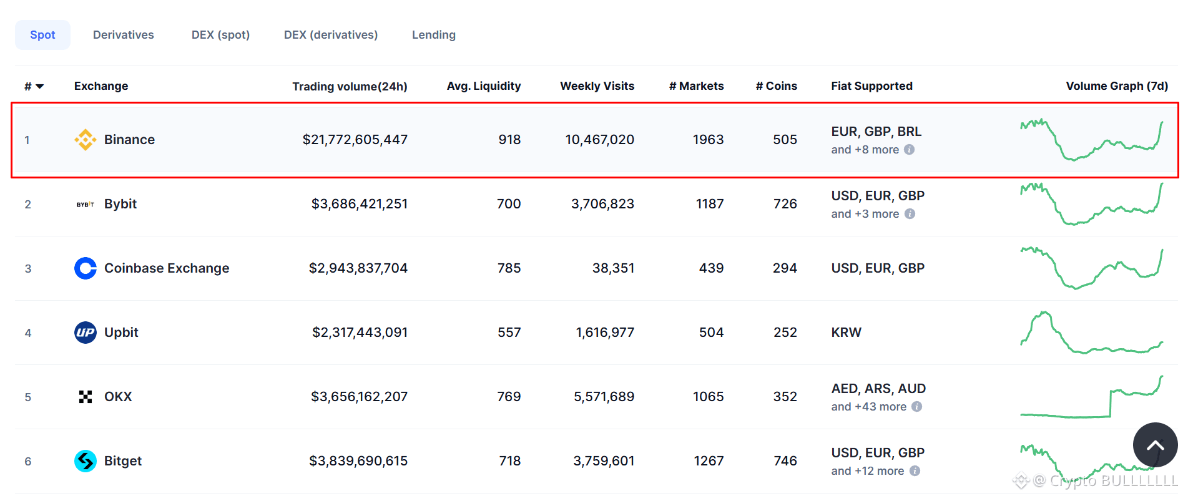Viewport: 1183px width, 496px height.
Task: Open the DEX (spot) tab
Action: click(x=220, y=35)
